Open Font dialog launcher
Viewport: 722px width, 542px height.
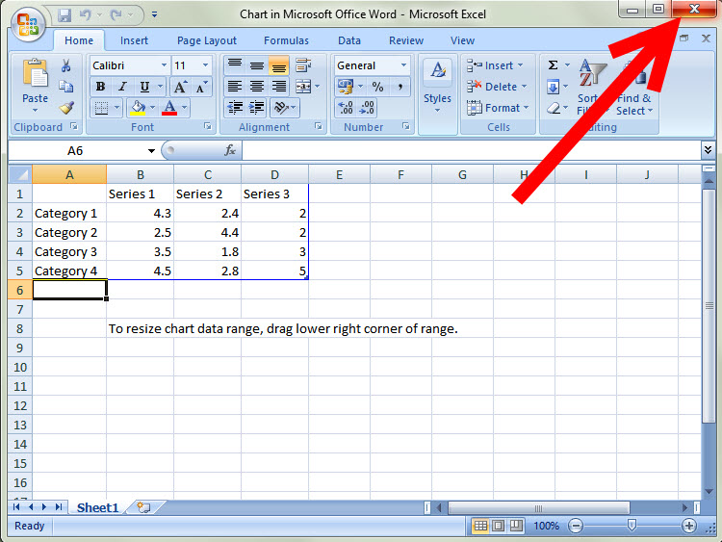(x=208, y=126)
